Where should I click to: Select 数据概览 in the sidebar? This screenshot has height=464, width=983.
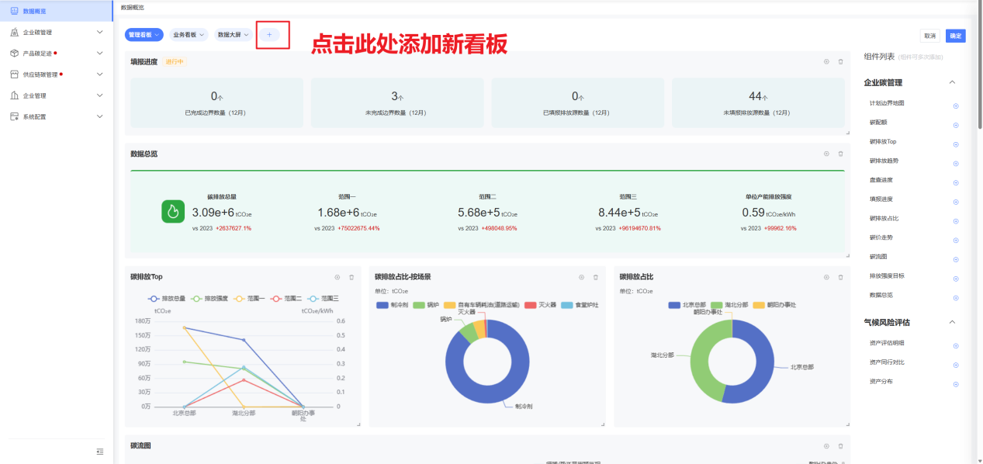point(34,11)
